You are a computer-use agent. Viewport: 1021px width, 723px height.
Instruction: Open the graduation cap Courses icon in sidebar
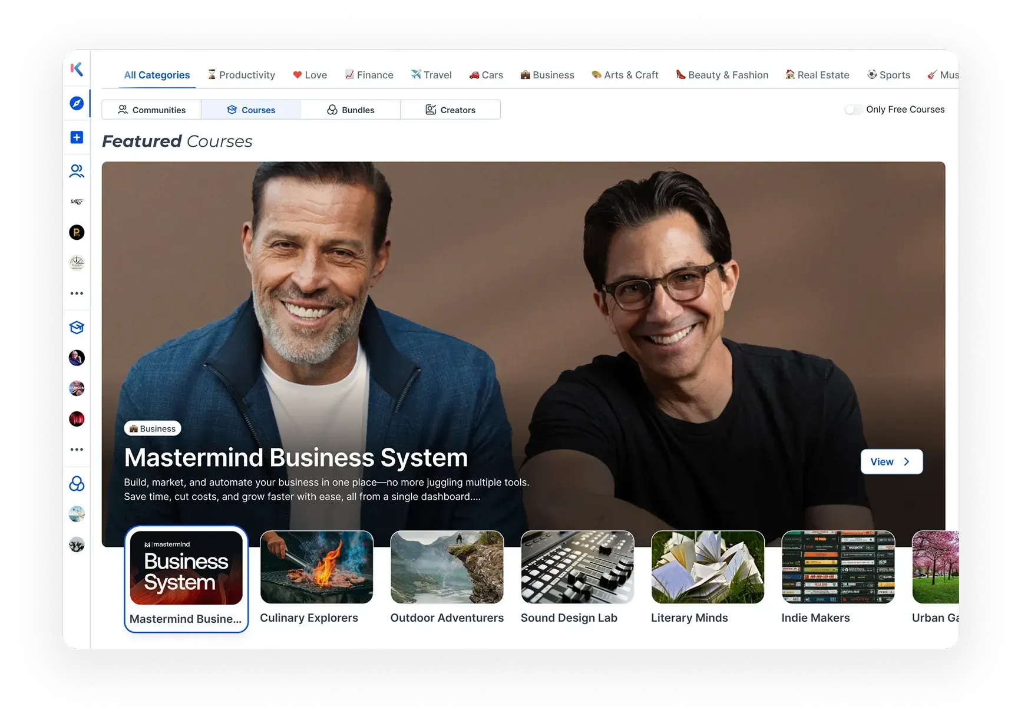(x=77, y=328)
